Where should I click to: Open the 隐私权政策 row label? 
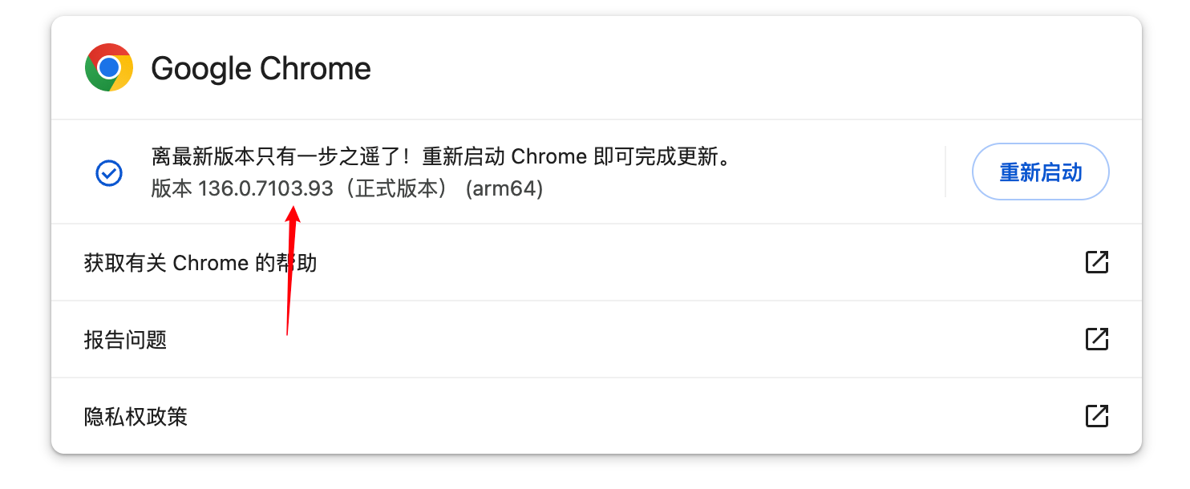(136, 417)
